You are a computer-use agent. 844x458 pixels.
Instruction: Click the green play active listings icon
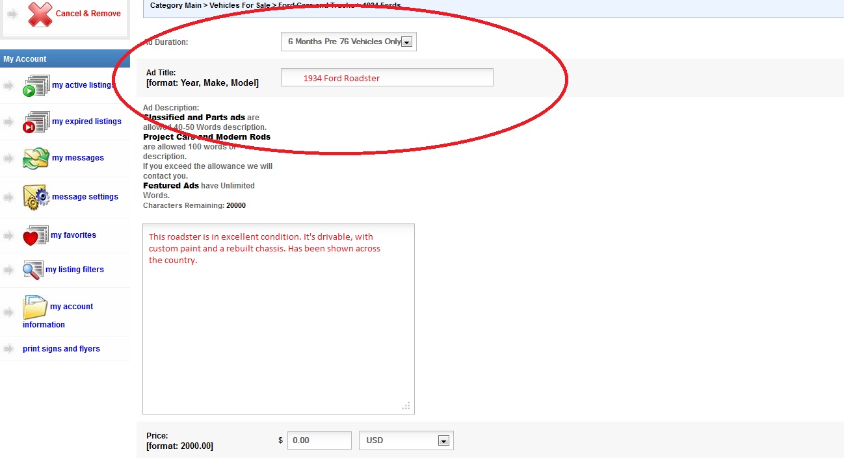pyautogui.click(x=36, y=86)
